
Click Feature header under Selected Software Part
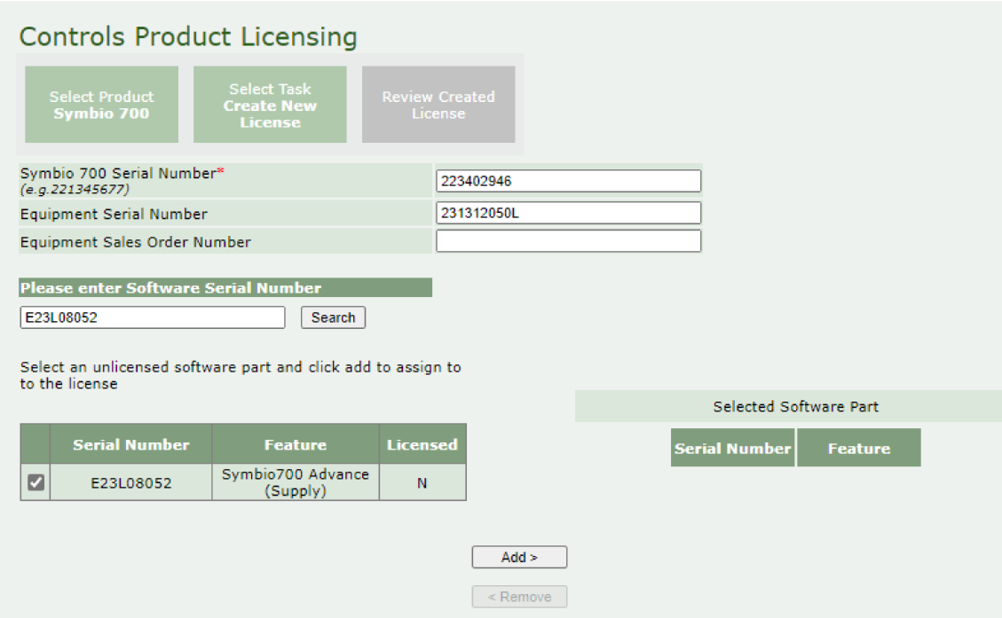(x=859, y=448)
